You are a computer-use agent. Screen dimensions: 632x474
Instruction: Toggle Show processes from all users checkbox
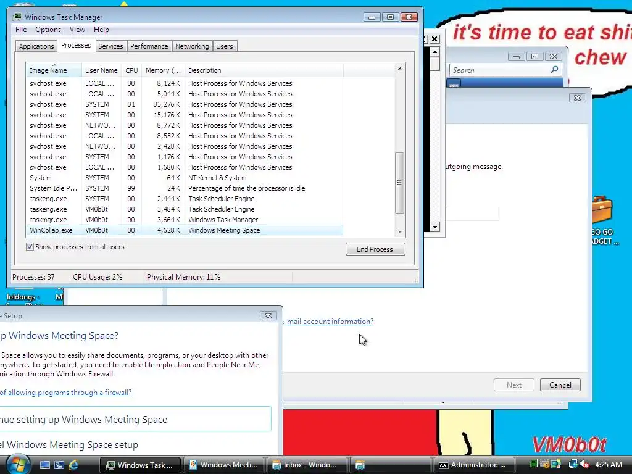pos(30,247)
